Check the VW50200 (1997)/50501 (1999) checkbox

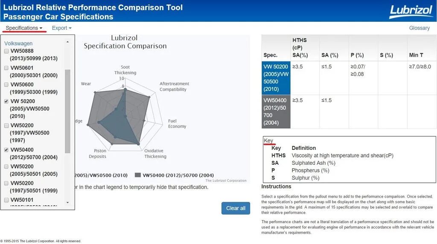[6, 183]
